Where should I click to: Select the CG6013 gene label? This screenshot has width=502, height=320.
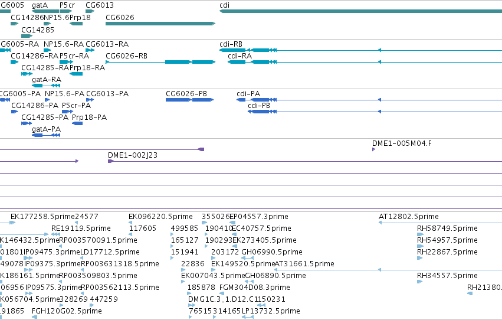100,5
